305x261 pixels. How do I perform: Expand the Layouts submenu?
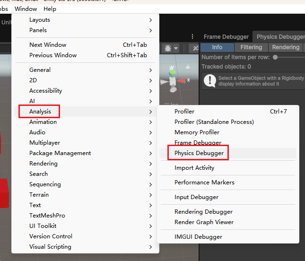(40, 20)
